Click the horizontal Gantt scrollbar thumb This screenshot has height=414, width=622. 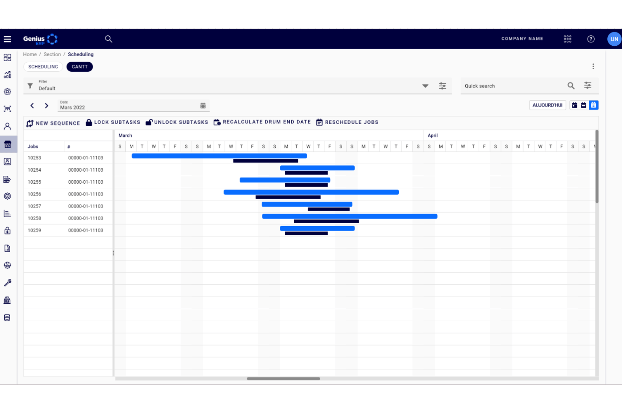point(283,379)
